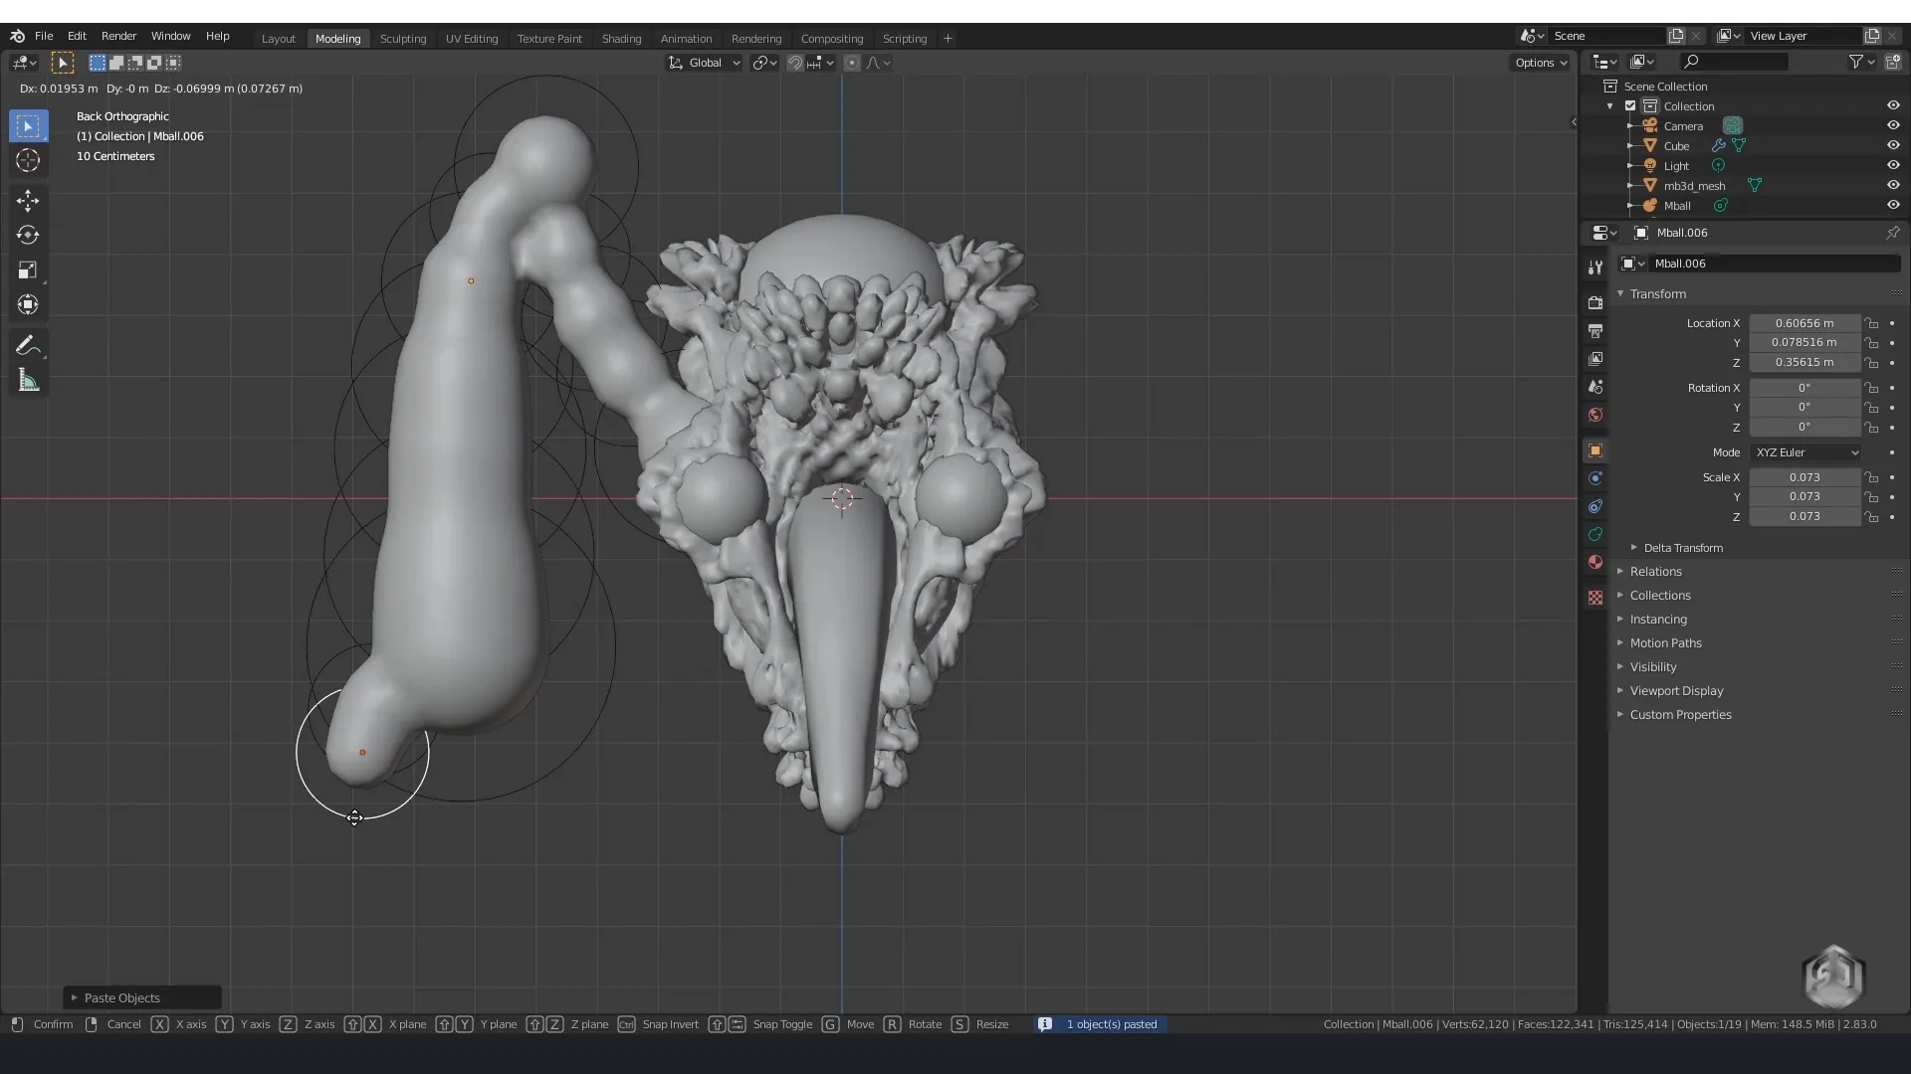The height and width of the screenshot is (1074, 1911).
Task: Expand the Relations panel
Action: tap(1620, 572)
